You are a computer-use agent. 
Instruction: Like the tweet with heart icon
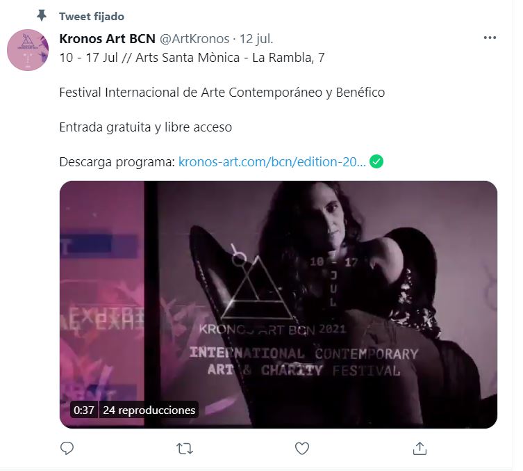(x=302, y=448)
